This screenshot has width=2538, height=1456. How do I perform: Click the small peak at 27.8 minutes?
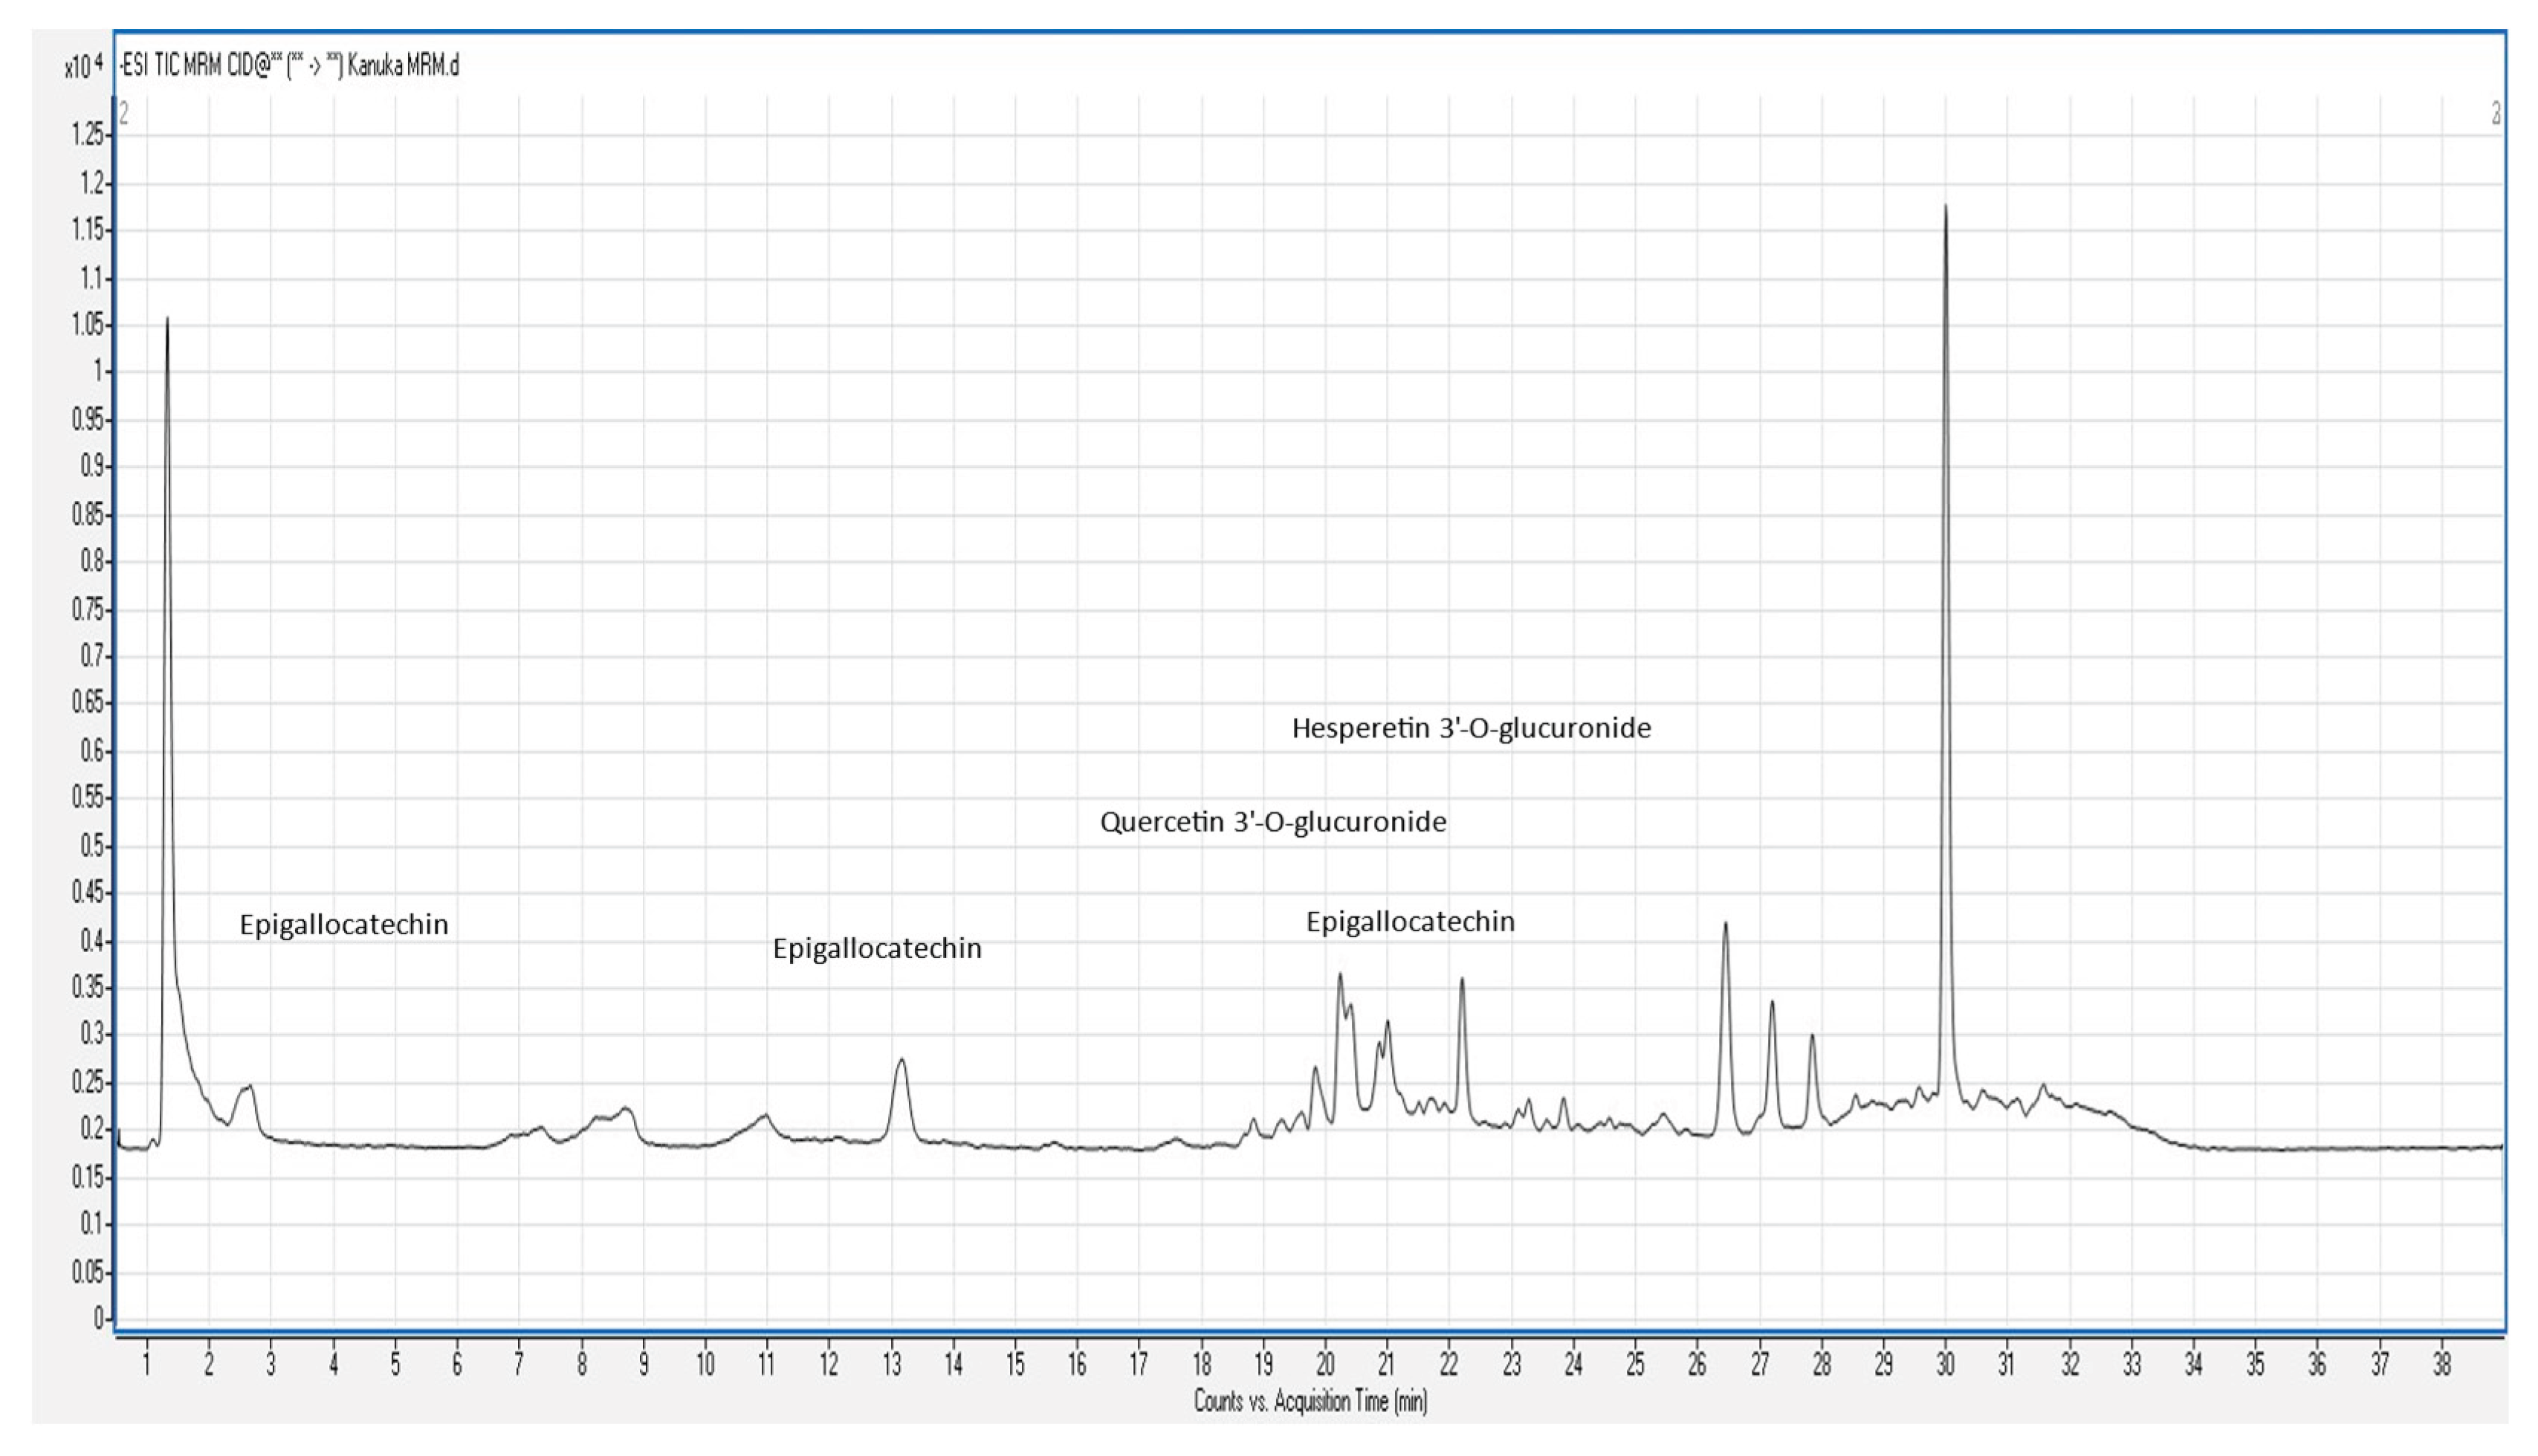pyautogui.click(x=1811, y=1038)
